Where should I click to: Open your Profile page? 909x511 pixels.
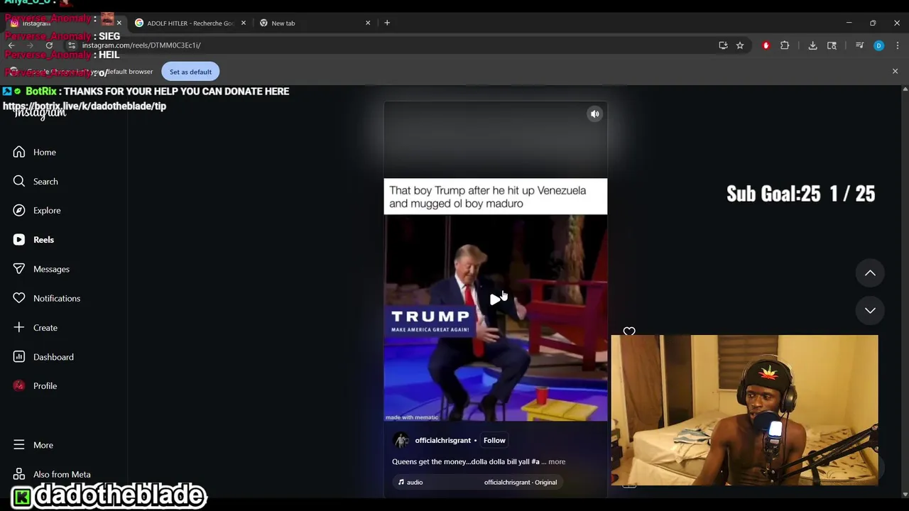tap(34, 386)
